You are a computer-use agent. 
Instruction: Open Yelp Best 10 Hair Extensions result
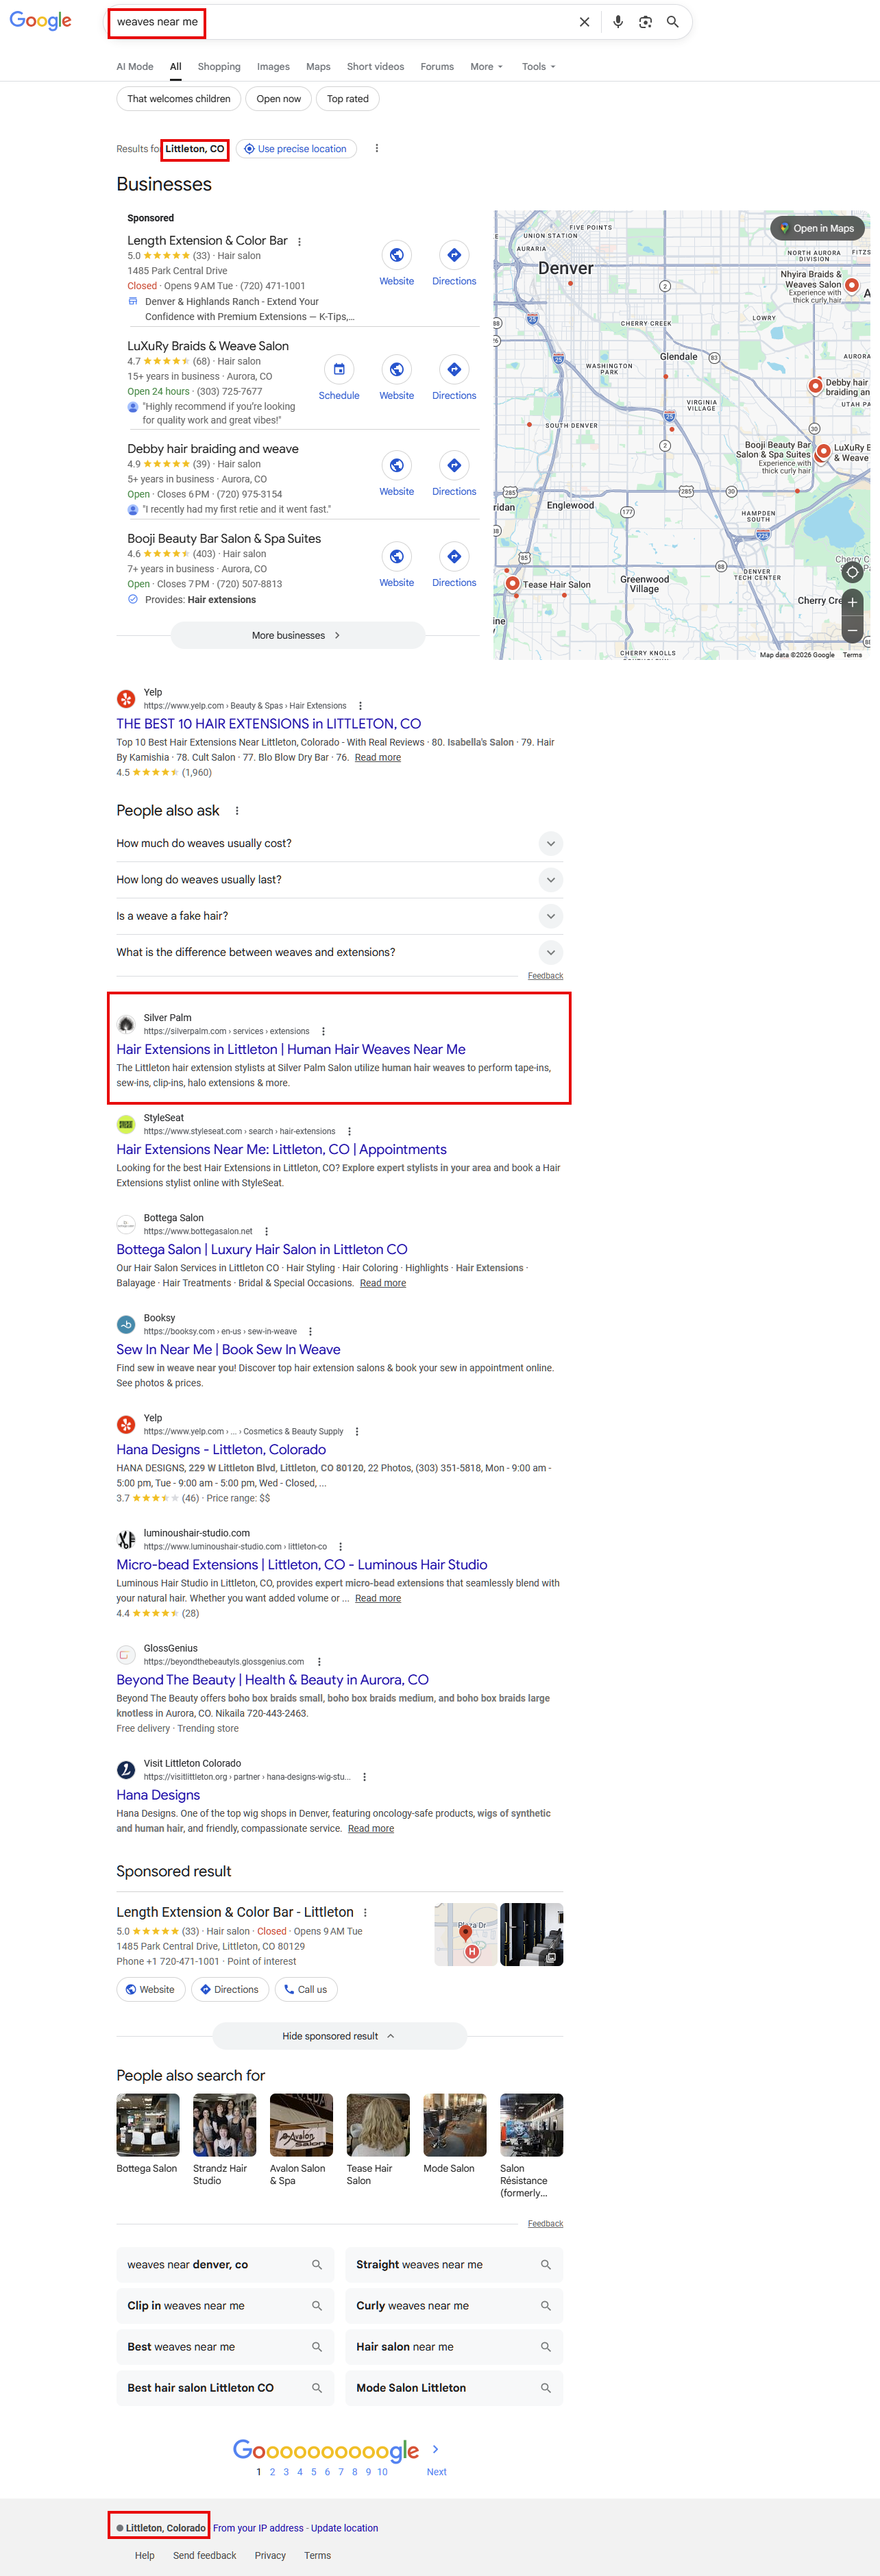pyautogui.click(x=268, y=724)
